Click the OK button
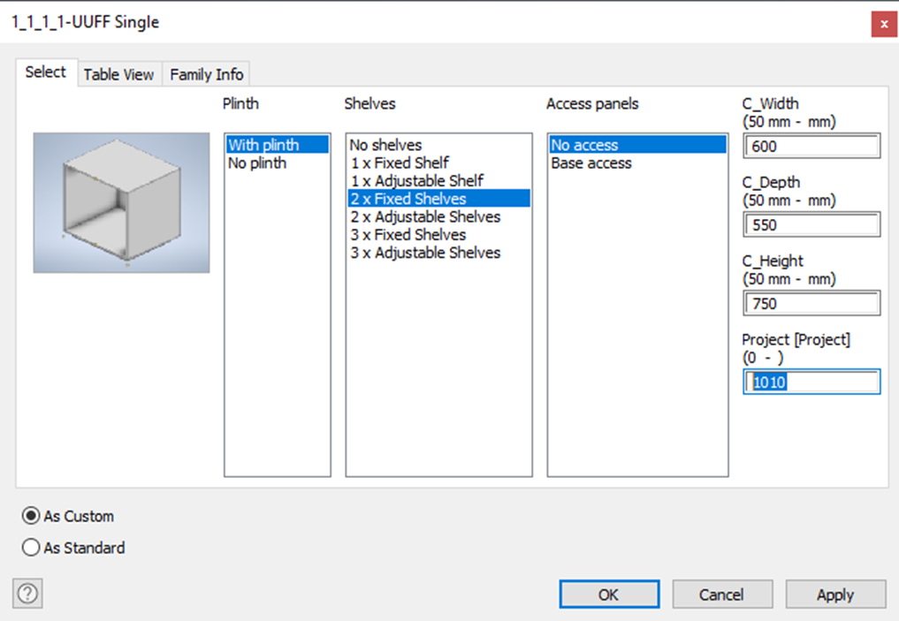 click(x=608, y=594)
